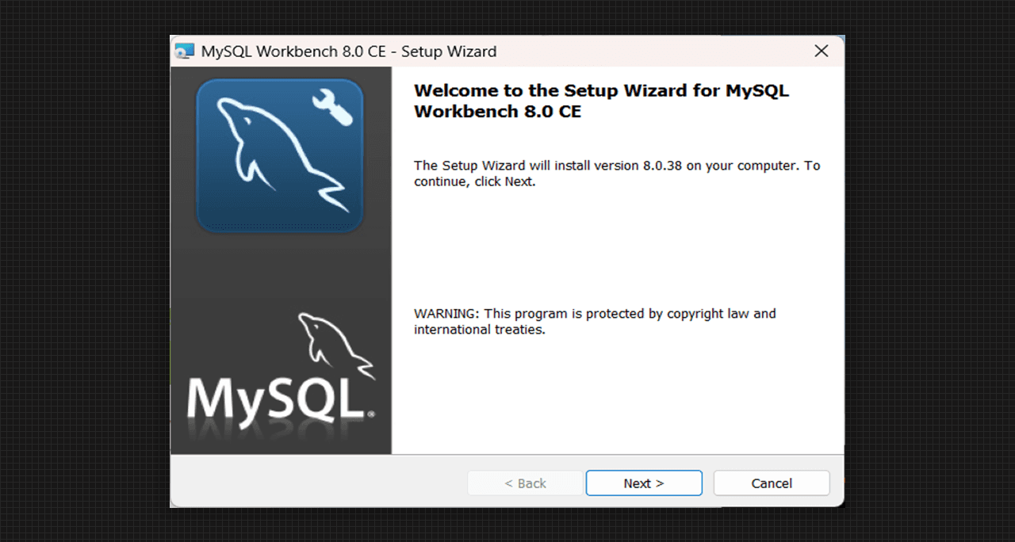Click the greyed-out < Back button
Viewport: 1015px width, 542px height.
(x=525, y=483)
